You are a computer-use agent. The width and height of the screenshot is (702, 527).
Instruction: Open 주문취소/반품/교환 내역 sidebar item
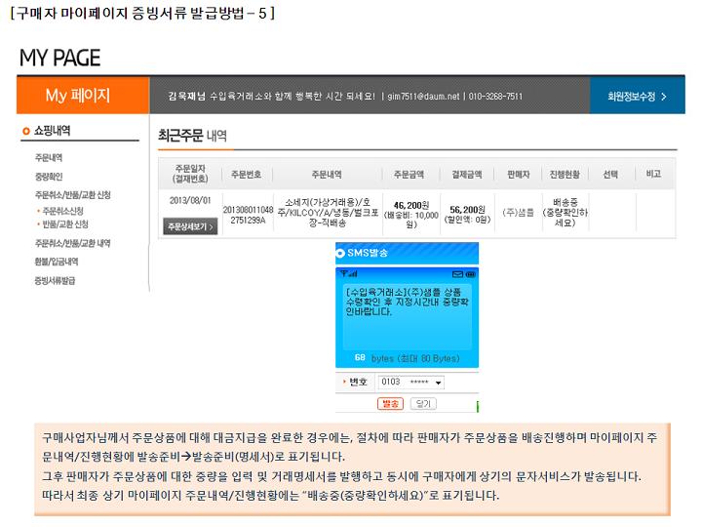(72, 243)
